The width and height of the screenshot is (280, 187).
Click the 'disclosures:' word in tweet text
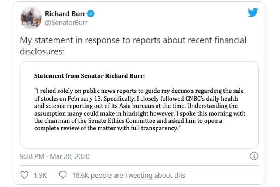coord(42,52)
